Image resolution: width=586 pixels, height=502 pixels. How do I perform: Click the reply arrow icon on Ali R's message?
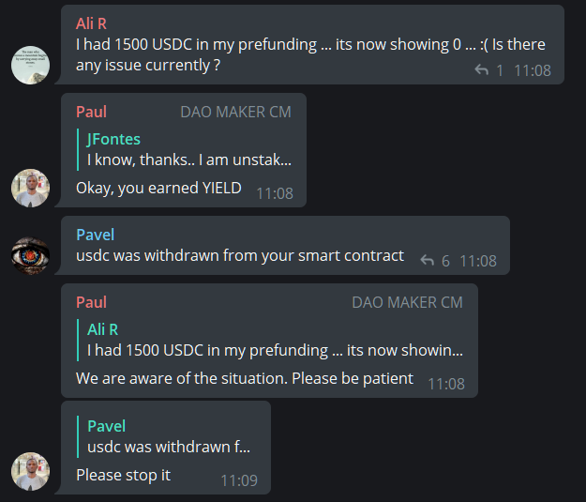tap(482, 70)
